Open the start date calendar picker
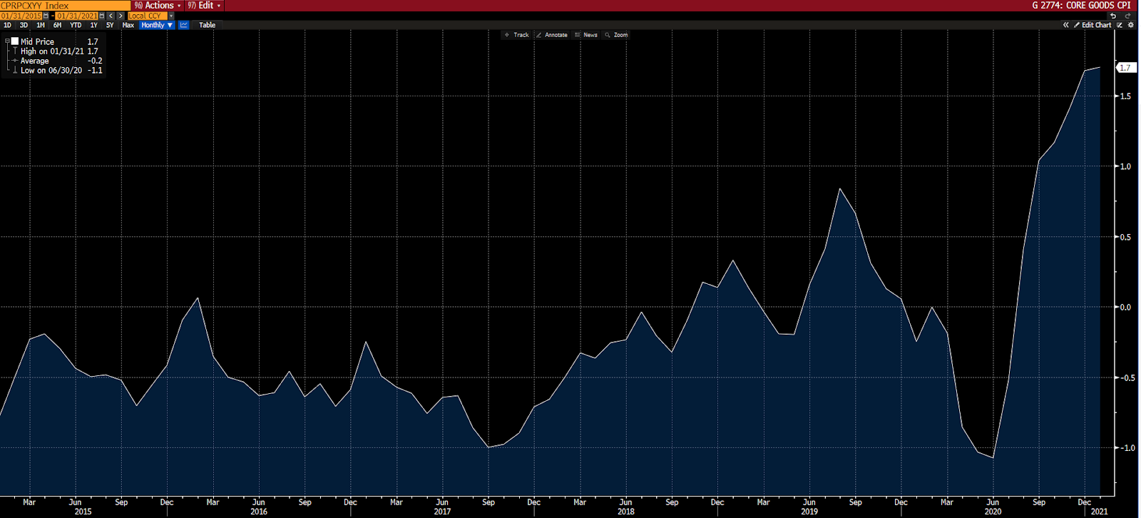 click(46, 16)
